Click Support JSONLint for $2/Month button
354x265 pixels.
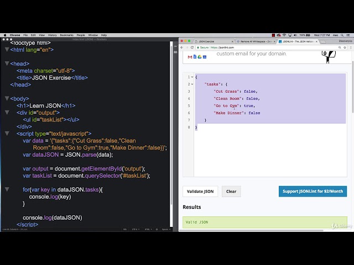click(313, 192)
